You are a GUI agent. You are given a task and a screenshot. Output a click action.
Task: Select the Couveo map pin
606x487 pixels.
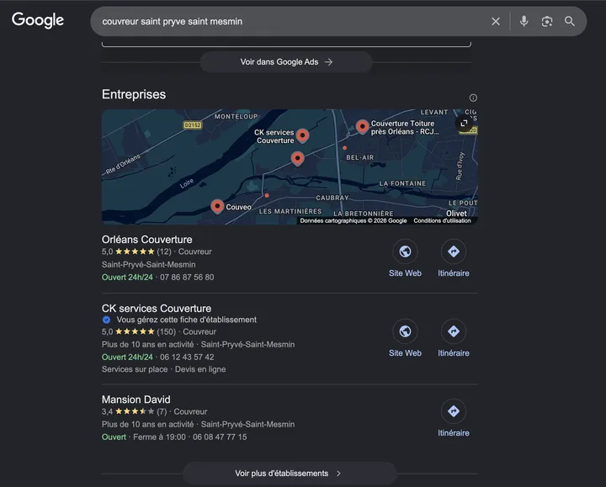click(x=217, y=206)
